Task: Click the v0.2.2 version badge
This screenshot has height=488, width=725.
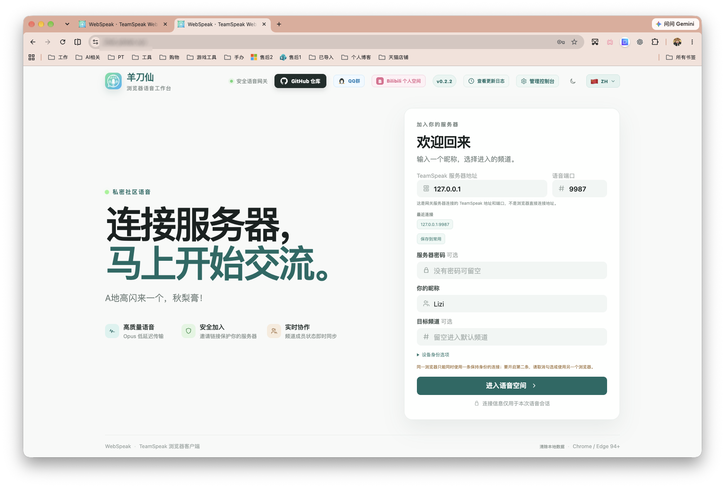Action: coord(444,81)
